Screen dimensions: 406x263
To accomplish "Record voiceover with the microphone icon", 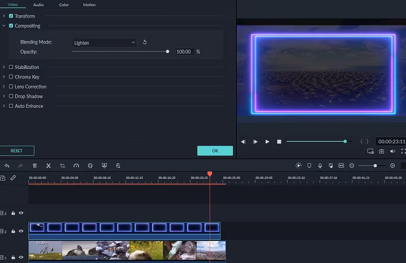I will (320, 165).
